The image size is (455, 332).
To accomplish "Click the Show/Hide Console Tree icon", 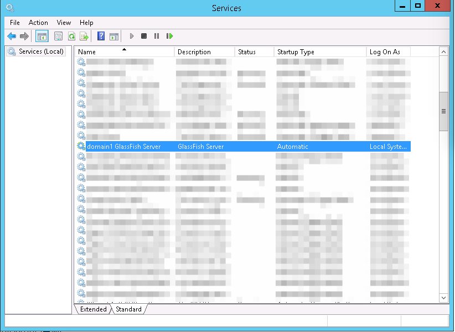I will [42, 37].
